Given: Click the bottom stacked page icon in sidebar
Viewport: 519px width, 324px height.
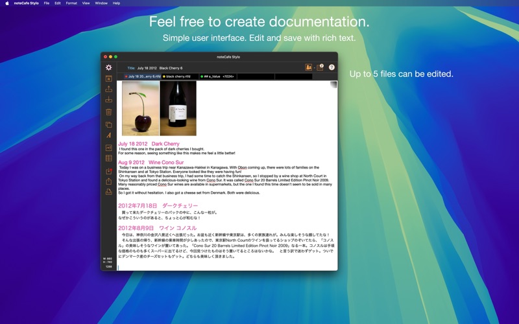Looking at the screenshot, I should (108, 192).
